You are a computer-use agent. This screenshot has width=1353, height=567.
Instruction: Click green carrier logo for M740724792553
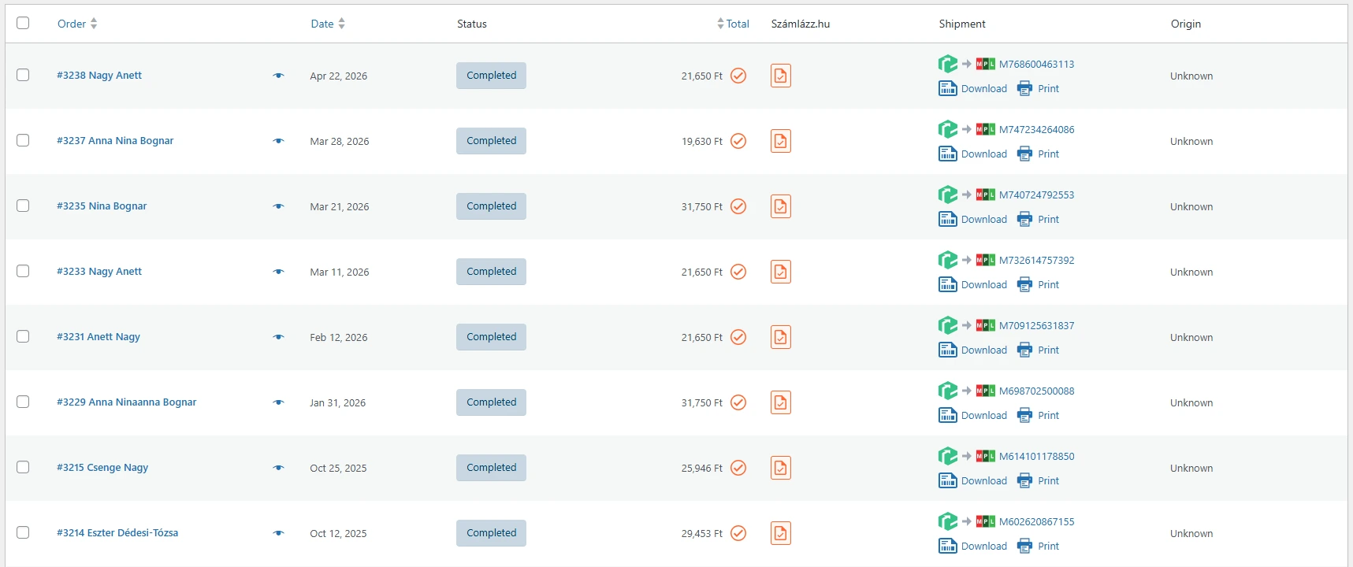(948, 195)
